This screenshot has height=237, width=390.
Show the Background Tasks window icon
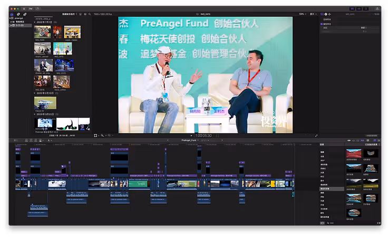coord(38,9)
